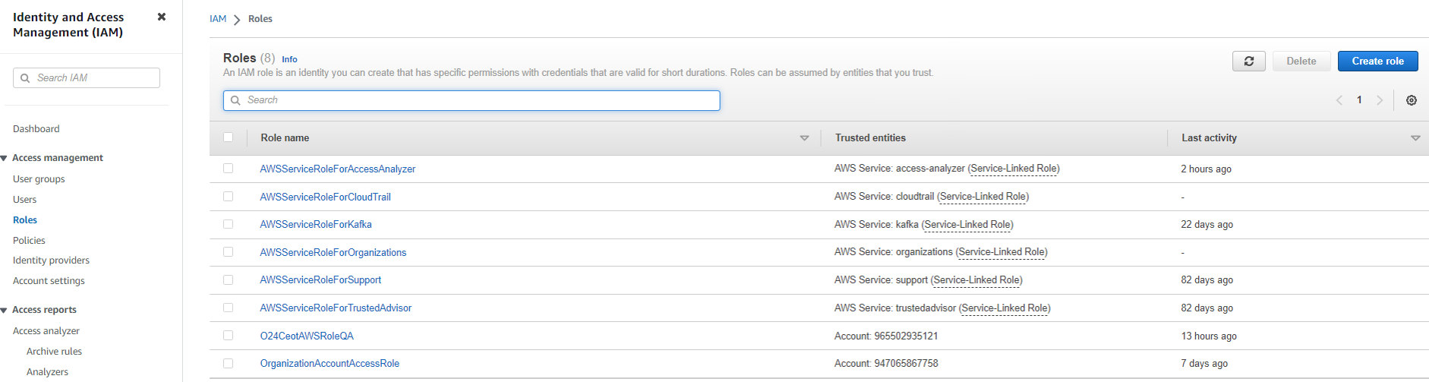Navigate to Users in sidebar
The width and height of the screenshot is (1429, 382).
(x=24, y=200)
